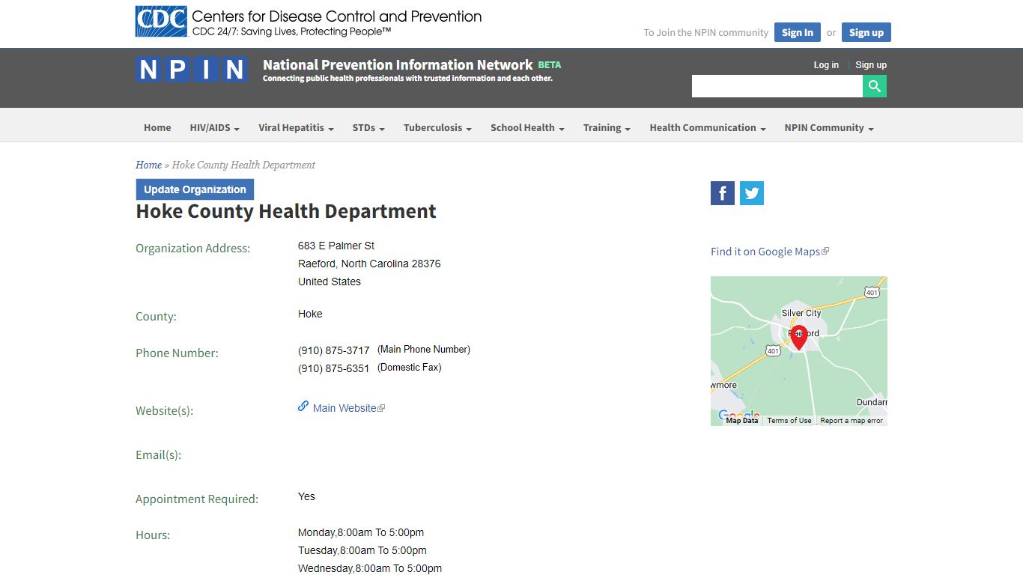Expand the NPIN Community menu

(x=829, y=128)
